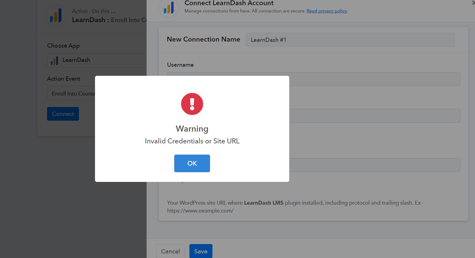Image resolution: width=475 pixels, height=258 pixels.
Task: Click the 'Invalid Credentials or Site URL' message
Action: point(192,141)
